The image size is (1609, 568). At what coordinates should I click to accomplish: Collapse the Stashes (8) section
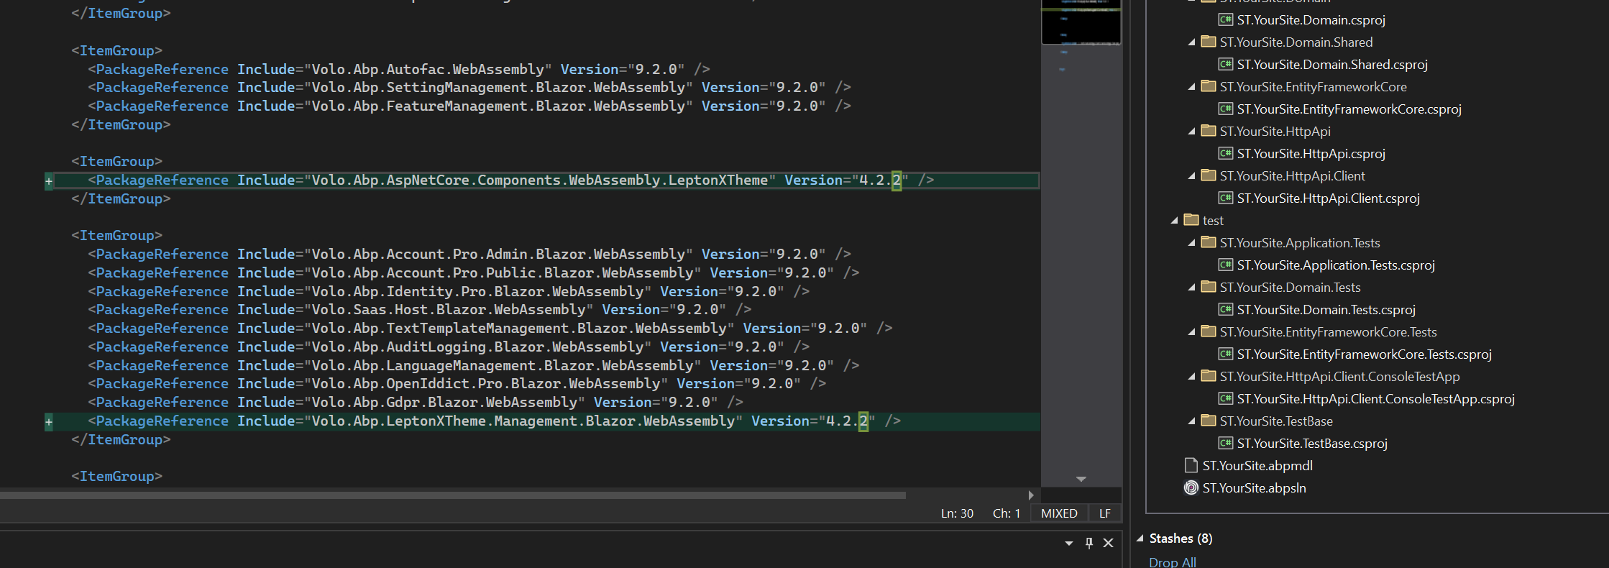1140,539
